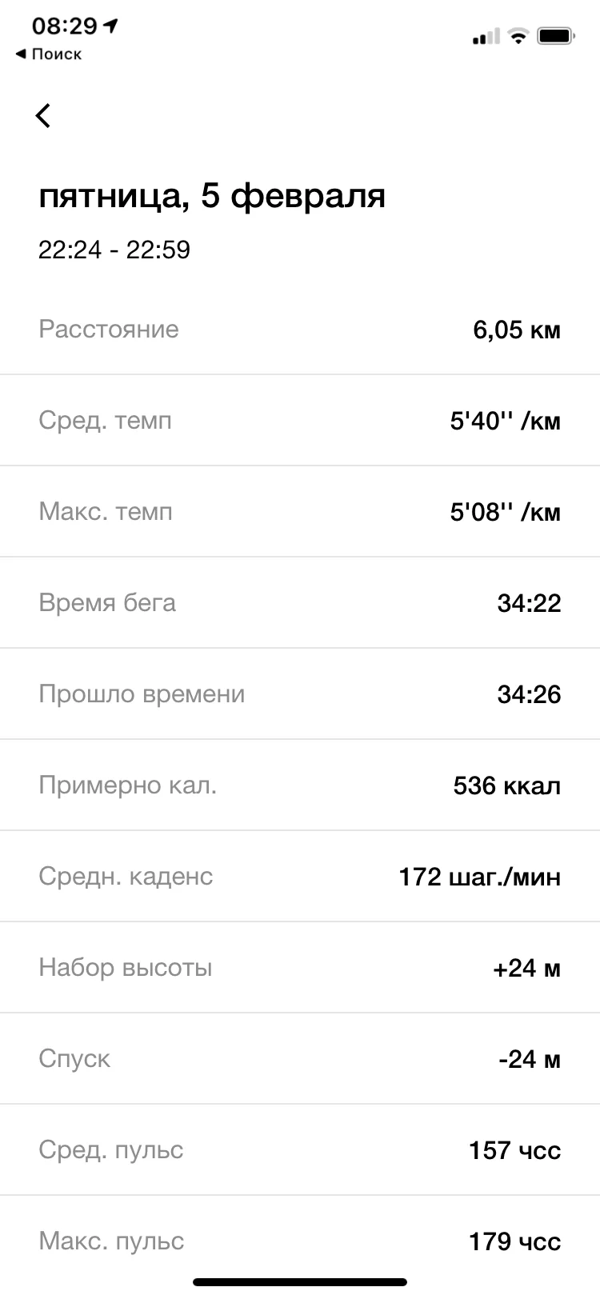
Task: Tap the Макс. пульс 179 чсс value
Action: click(514, 1241)
